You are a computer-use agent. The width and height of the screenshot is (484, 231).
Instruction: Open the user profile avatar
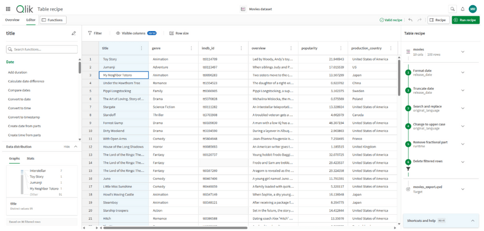pyautogui.click(x=472, y=9)
